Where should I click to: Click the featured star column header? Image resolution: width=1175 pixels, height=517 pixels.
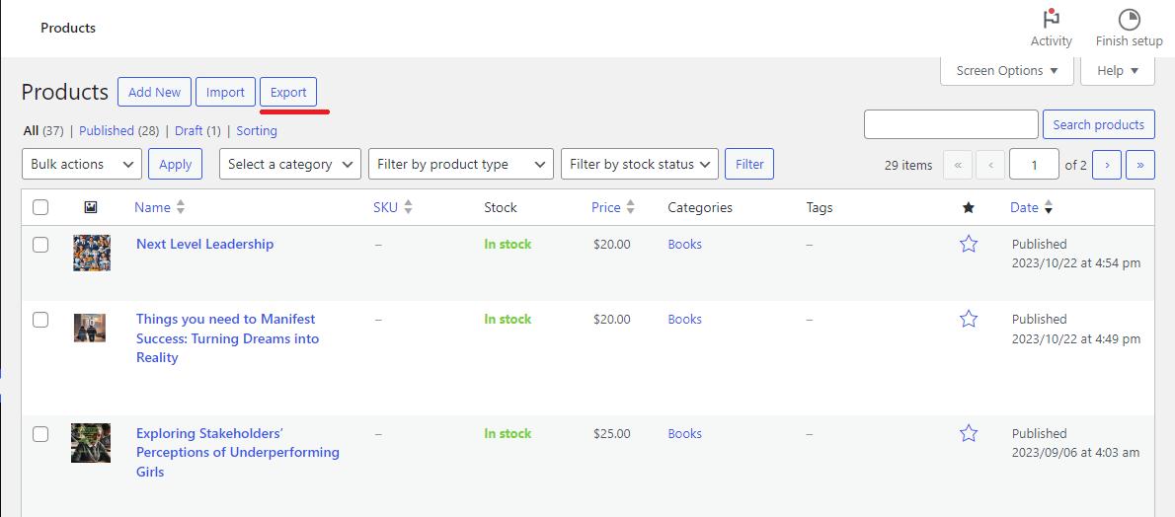[x=969, y=207]
